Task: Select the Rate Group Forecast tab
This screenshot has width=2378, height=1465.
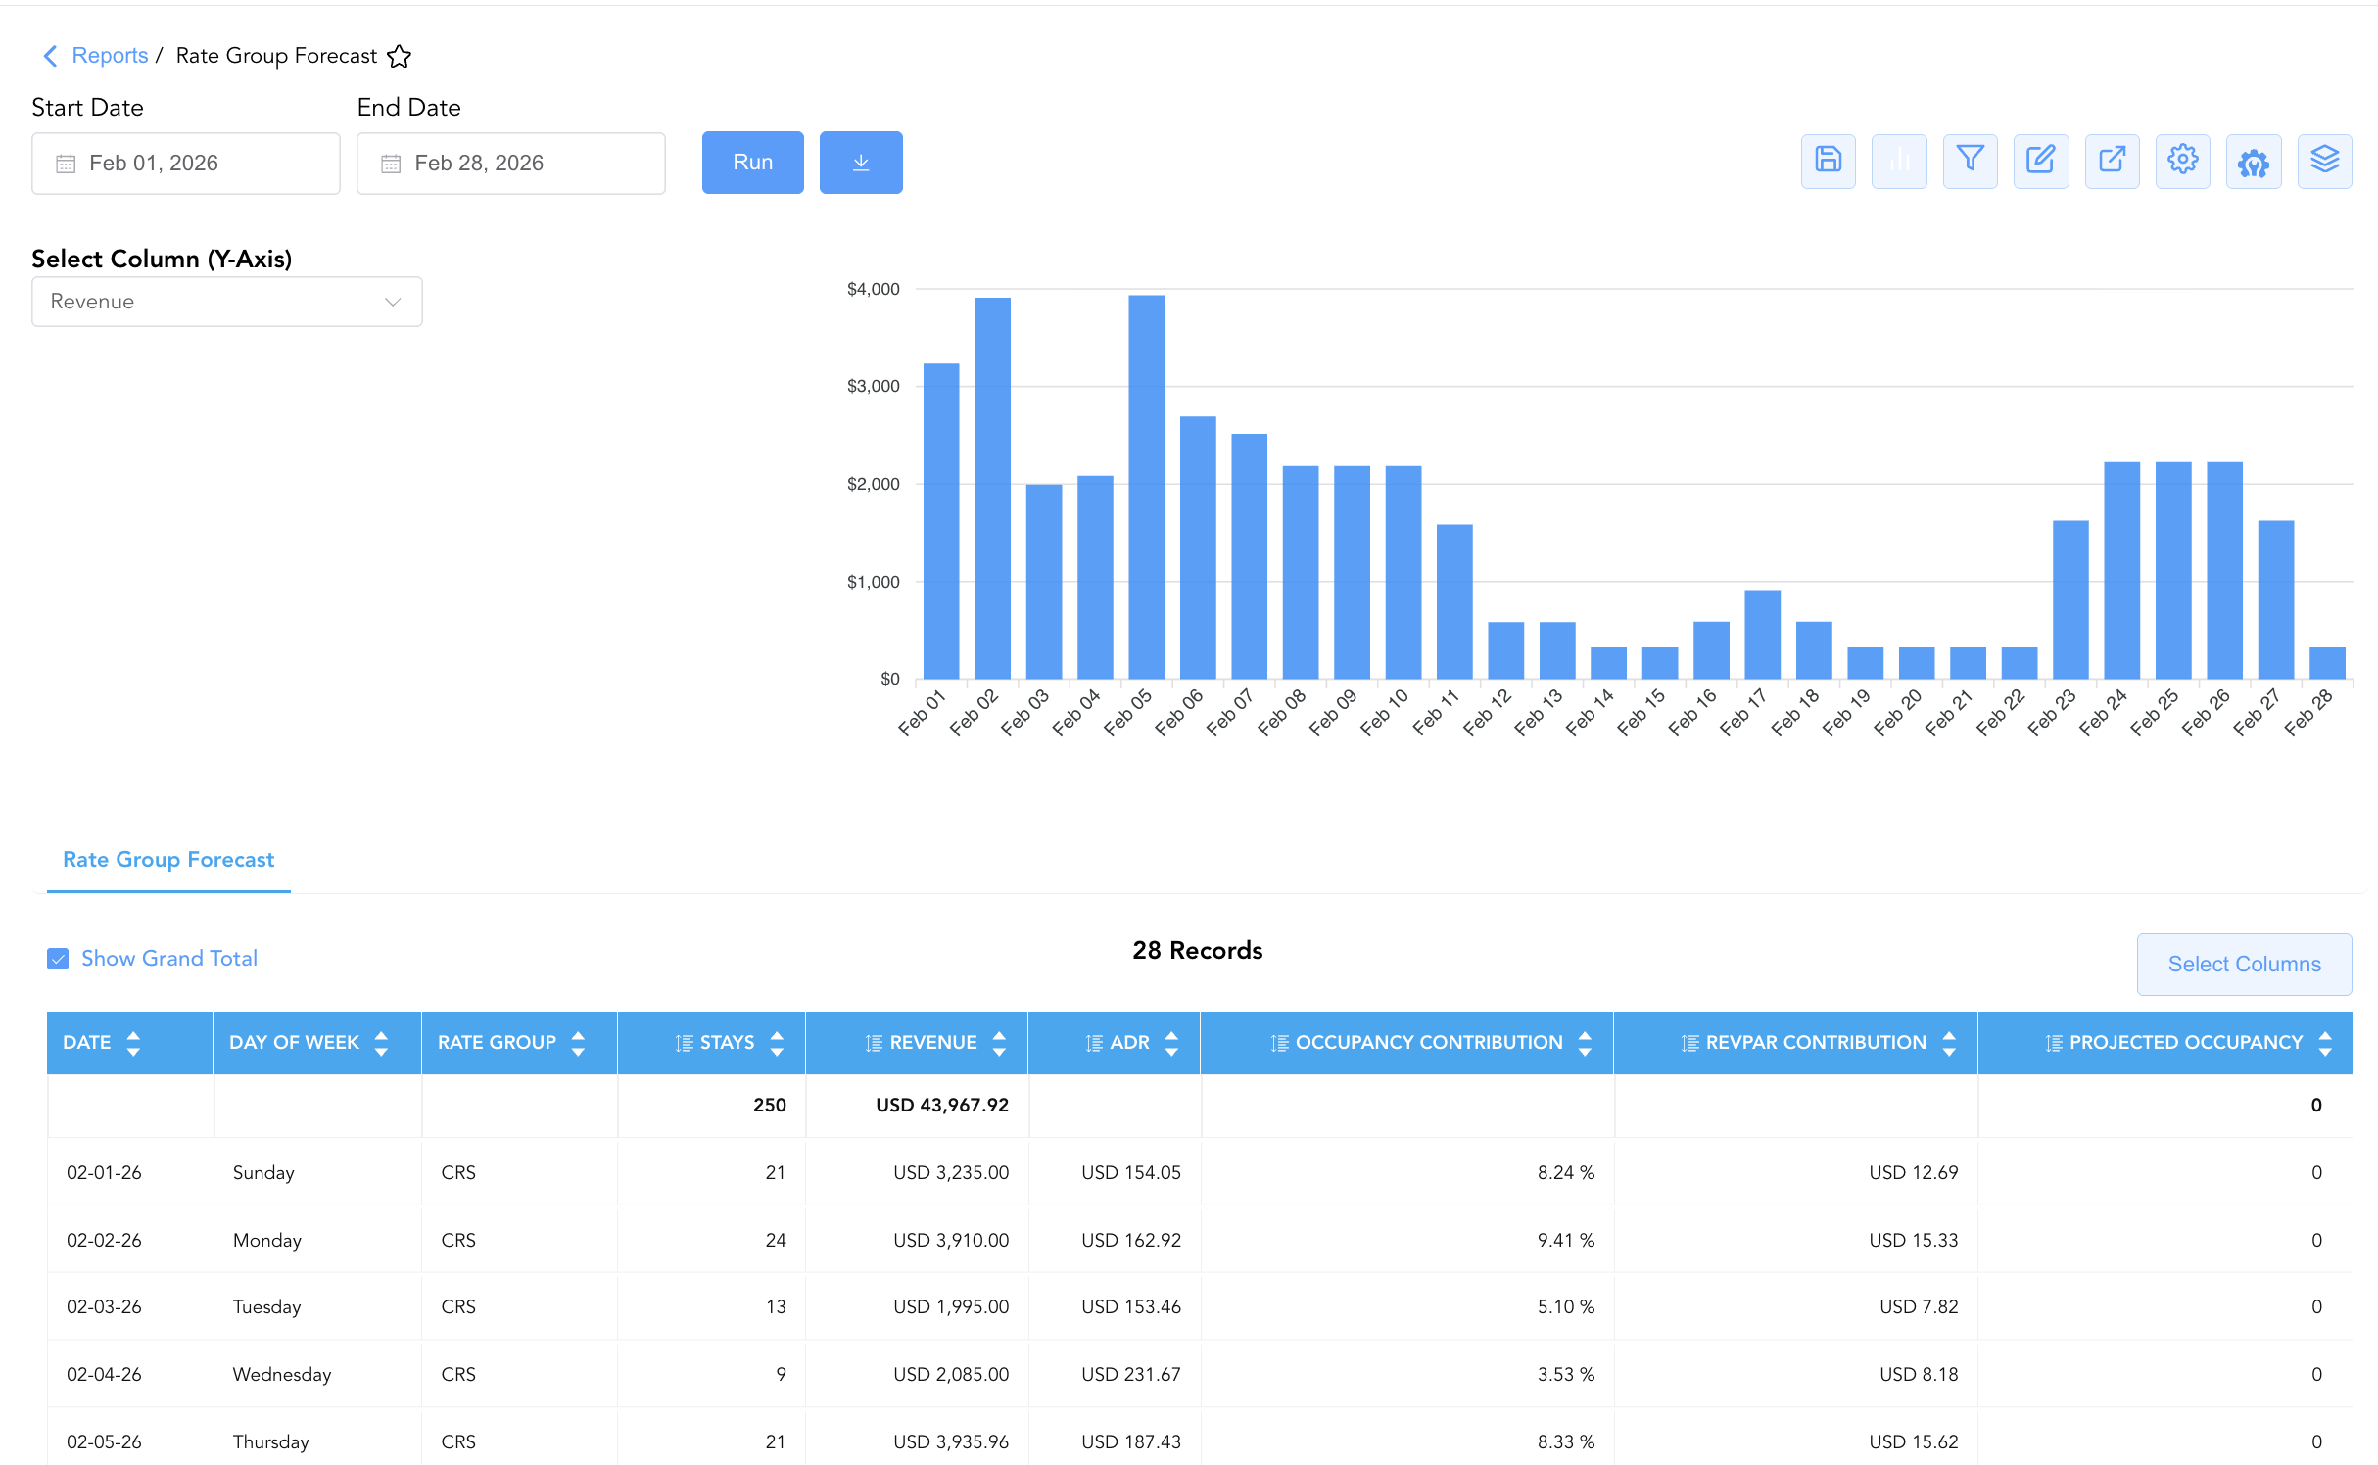Action: point(168,859)
